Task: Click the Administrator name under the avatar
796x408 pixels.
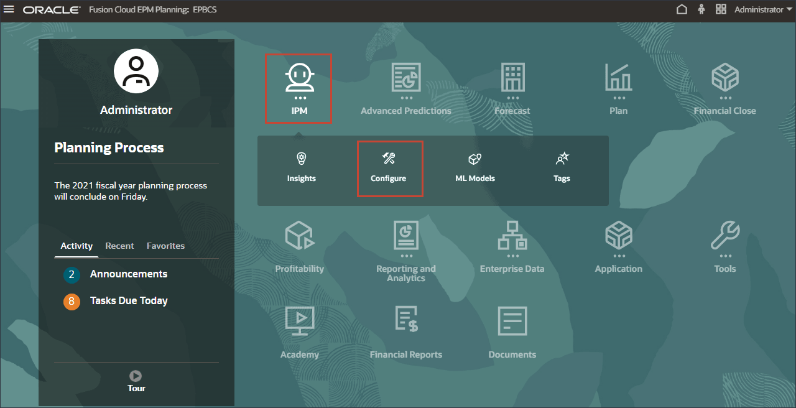Action: tap(136, 110)
